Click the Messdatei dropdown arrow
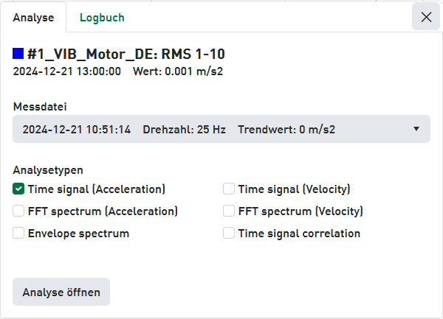This screenshot has width=443, height=319. [x=416, y=129]
